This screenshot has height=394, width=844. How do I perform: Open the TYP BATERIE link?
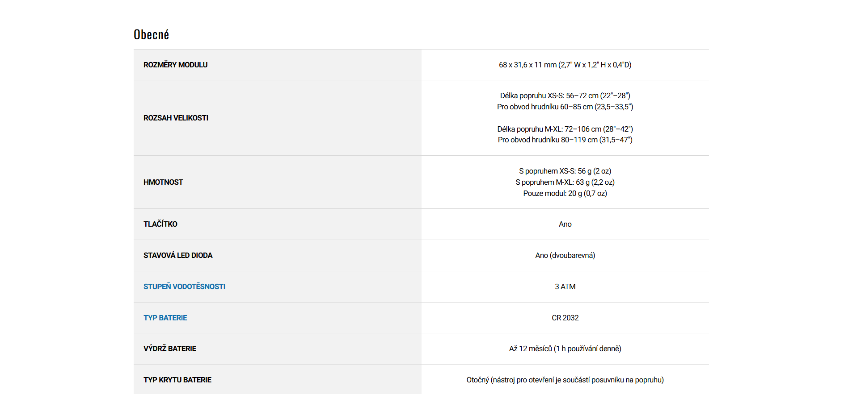click(165, 318)
